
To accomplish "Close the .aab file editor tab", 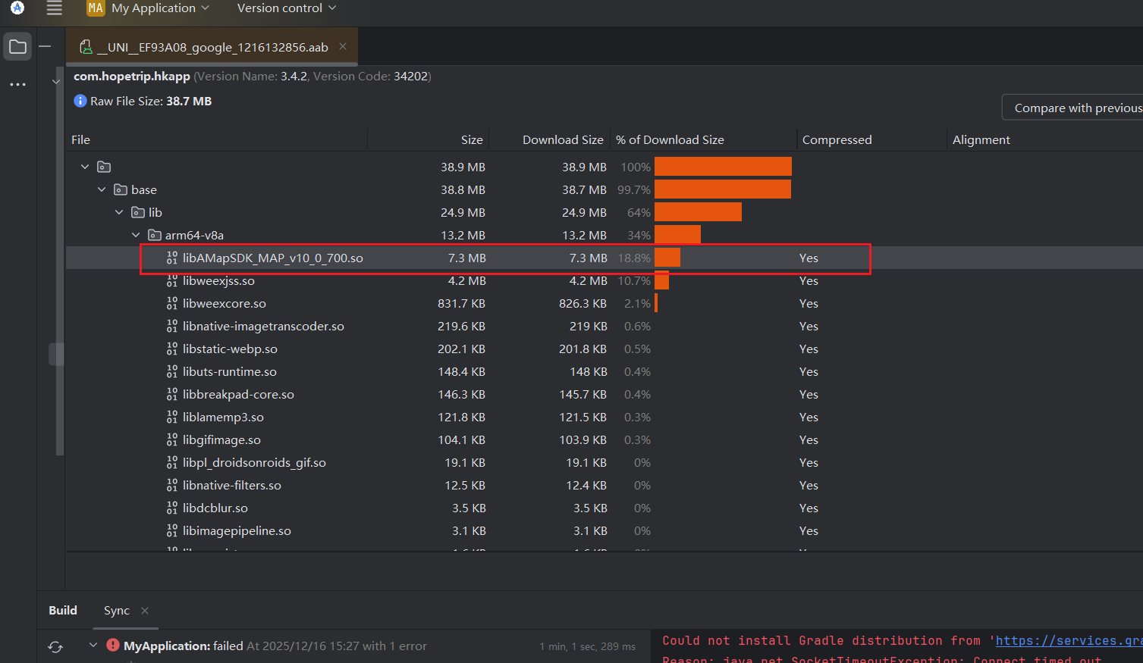I will (x=343, y=47).
